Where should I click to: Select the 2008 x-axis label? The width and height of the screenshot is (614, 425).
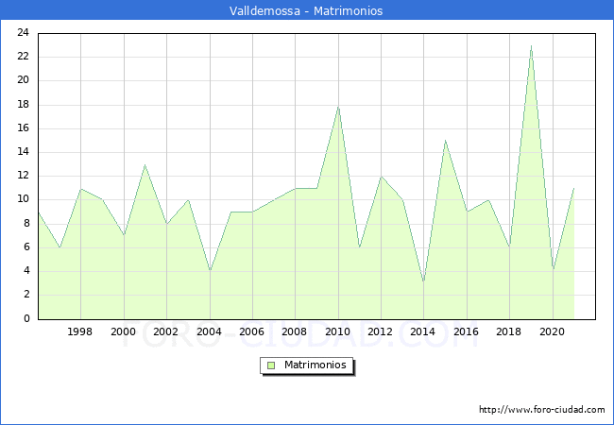[x=295, y=331]
